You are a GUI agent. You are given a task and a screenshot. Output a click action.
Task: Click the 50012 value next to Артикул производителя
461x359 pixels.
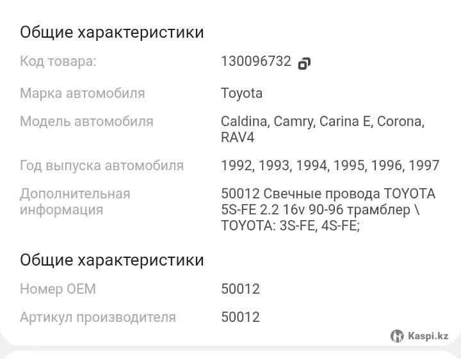pyautogui.click(x=240, y=317)
